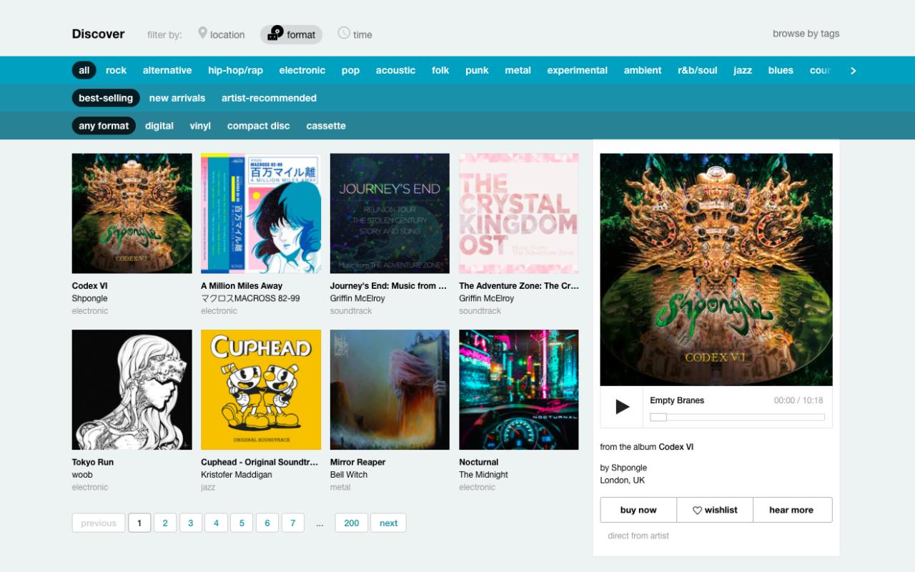Go to page 3 of results

coord(191,523)
